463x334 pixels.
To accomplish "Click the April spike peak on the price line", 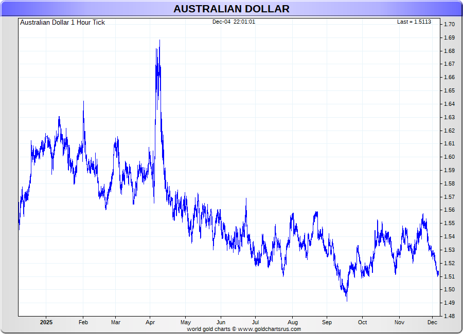I will (159, 40).
